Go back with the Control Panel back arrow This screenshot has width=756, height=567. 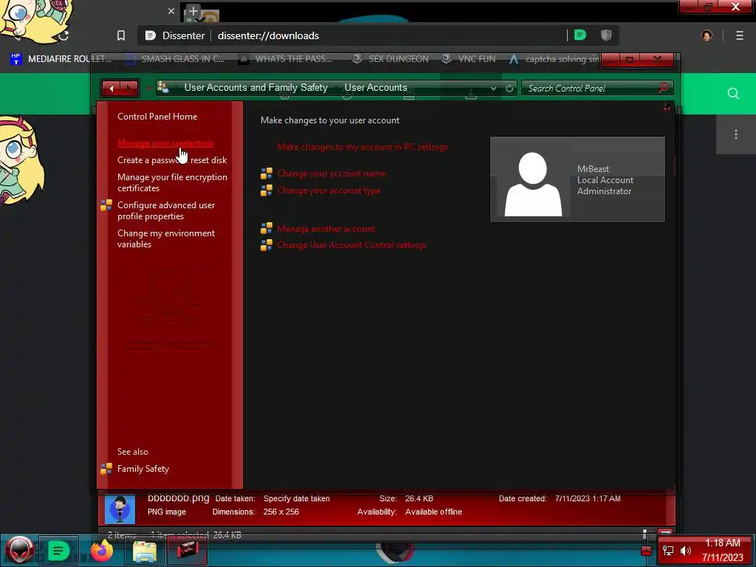point(111,89)
